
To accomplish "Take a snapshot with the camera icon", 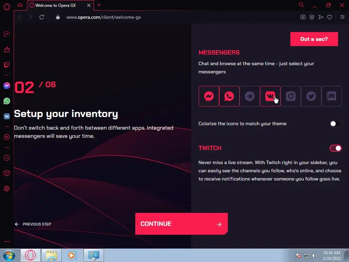I will coord(303,17).
